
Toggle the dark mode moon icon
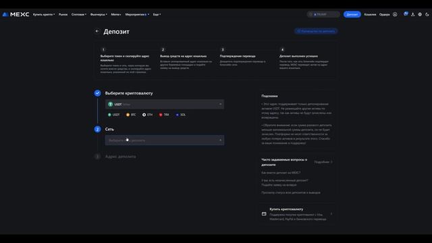(427, 14)
